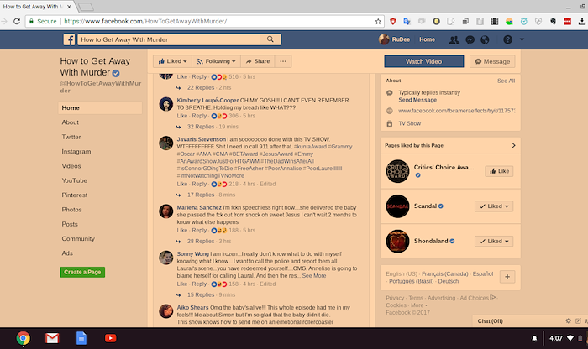Open Videos in page sidebar

click(71, 166)
